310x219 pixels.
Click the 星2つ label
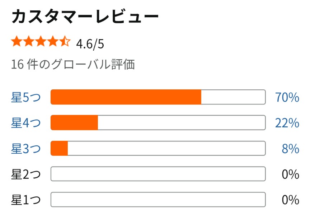[x=26, y=174]
